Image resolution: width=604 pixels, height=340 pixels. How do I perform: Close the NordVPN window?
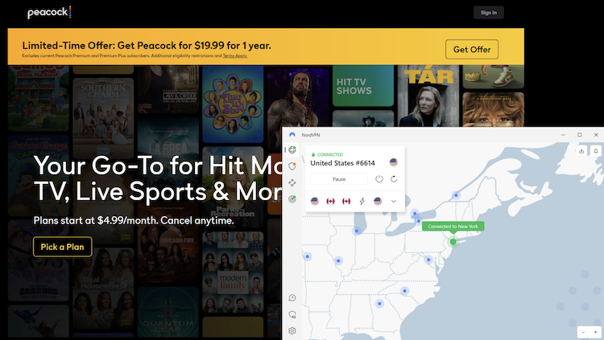pyautogui.click(x=596, y=134)
